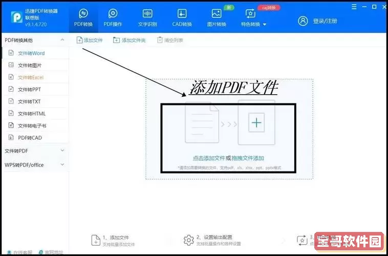This screenshot has height=256, width=388.
Task: Choose 文件转PPT conversion option
Action: point(29,90)
